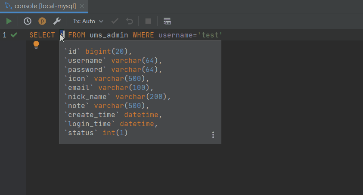The width and height of the screenshot is (363, 195).
Task: Click the 'test' string value
Action: point(209,35)
